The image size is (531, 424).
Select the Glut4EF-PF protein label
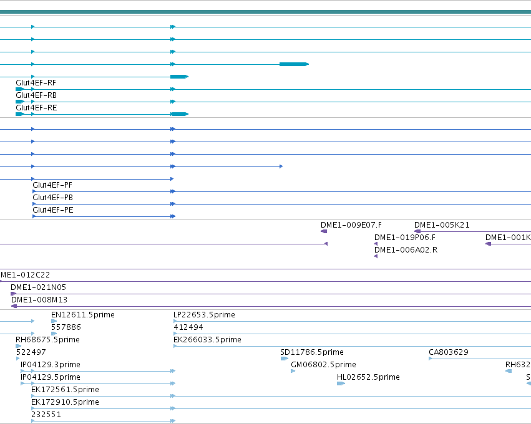52,185
